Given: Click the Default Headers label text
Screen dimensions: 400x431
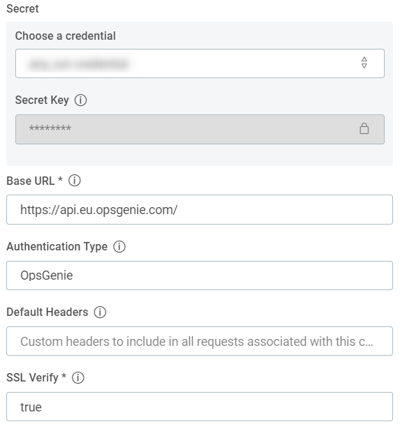Looking at the screenshot, I should click(47, 312).
